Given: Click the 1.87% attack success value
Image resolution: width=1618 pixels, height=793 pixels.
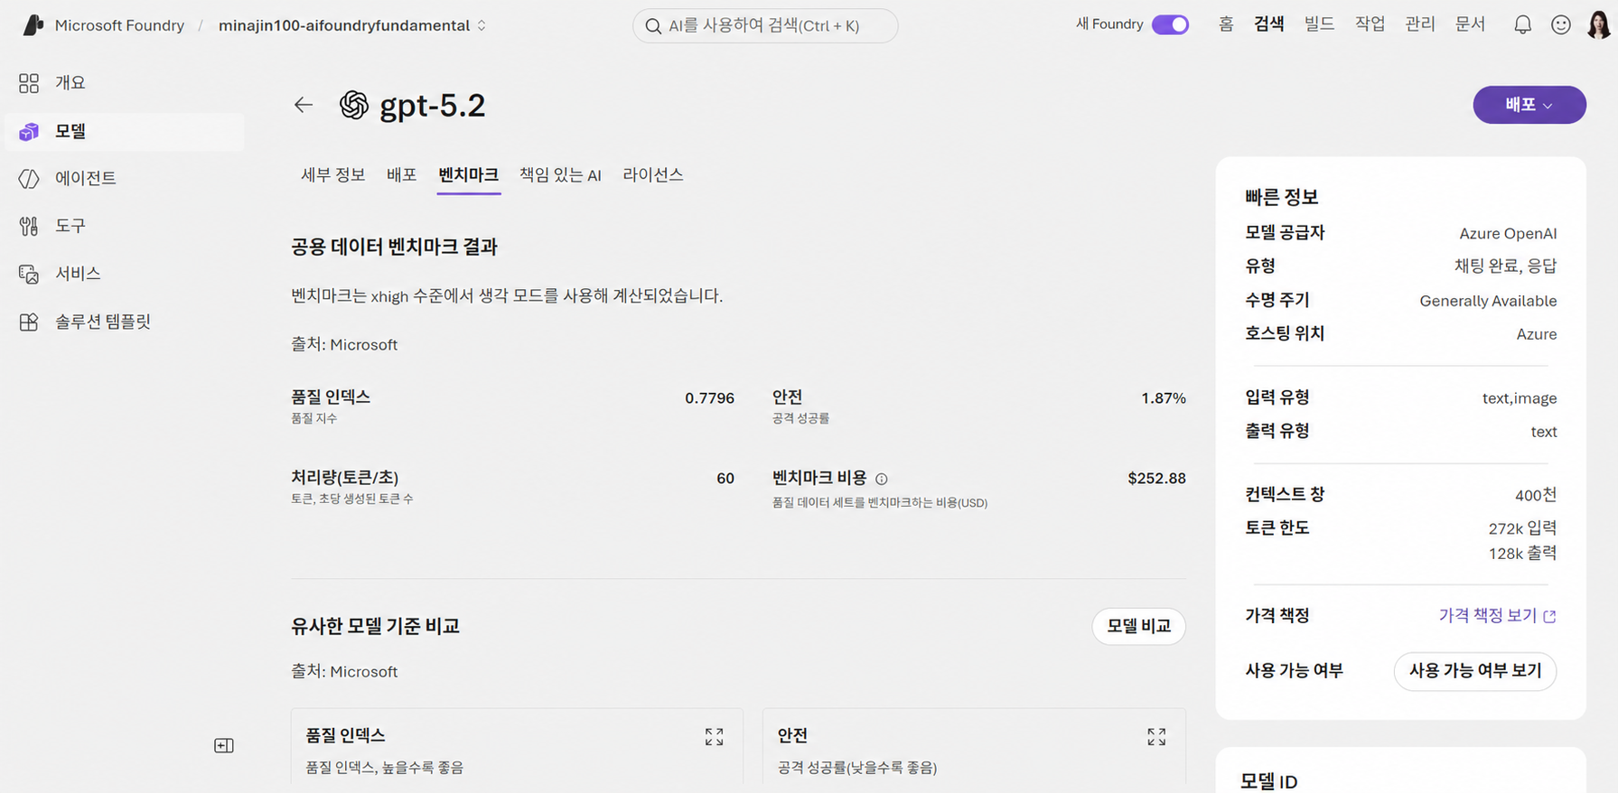Looking at the screenshot, I should 1164,398.
